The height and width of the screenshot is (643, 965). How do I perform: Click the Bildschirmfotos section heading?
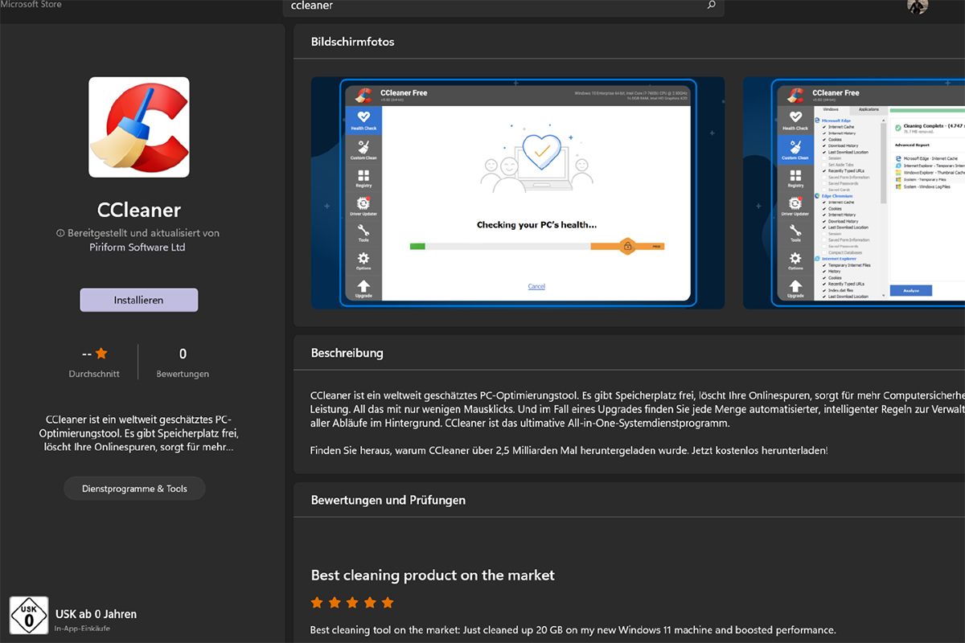click(x=352, y=42)
